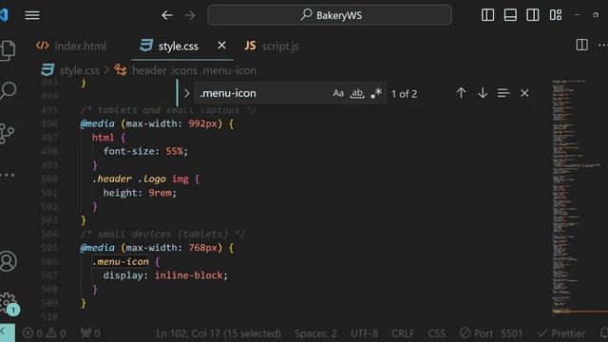This screenshot has height=342, width=608.
Task: Open Search in the activity bar
Action: coord(9,91)
